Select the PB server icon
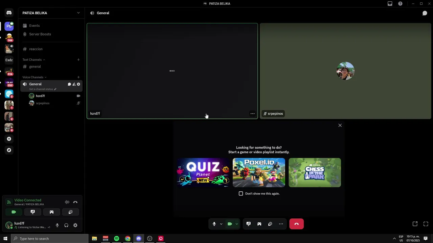Image resolution: width=433 pixels, height=243 pixels. click(9, 26)
